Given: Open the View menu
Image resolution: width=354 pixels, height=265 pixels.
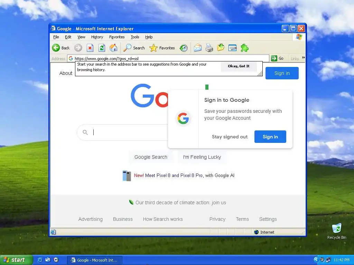Looking at the screenshot, I should click(81, 37).
